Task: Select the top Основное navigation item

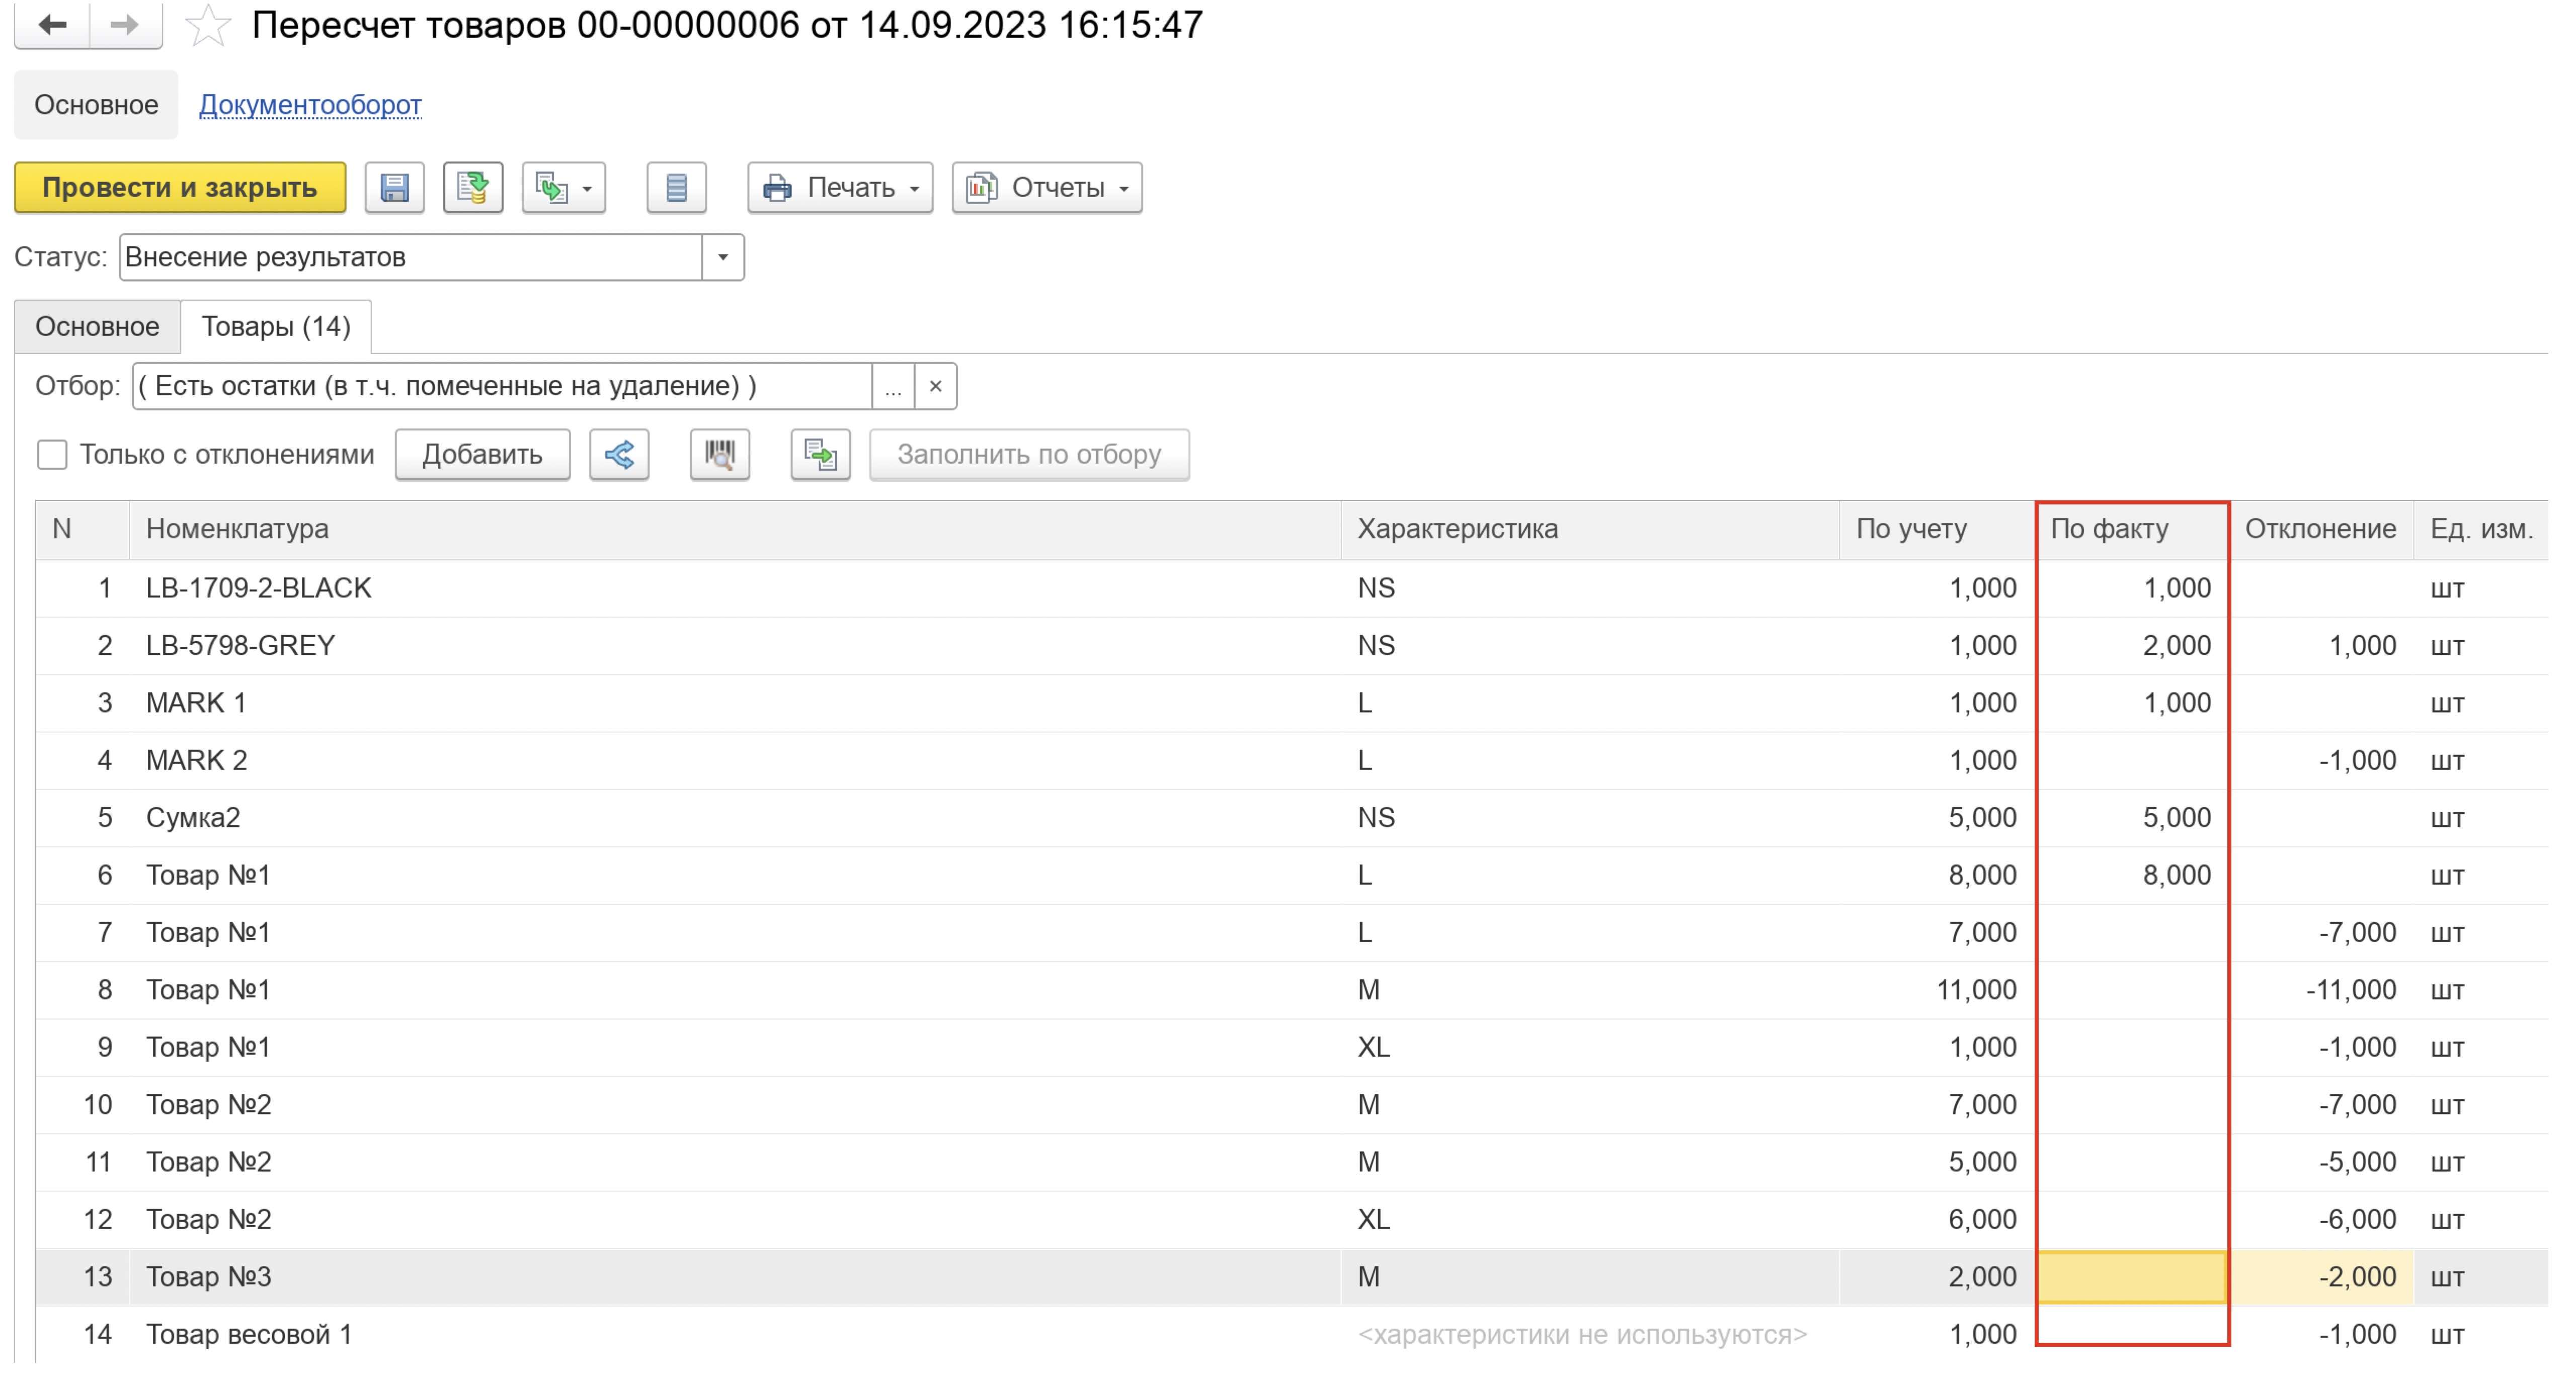Action: click(96, 105)
